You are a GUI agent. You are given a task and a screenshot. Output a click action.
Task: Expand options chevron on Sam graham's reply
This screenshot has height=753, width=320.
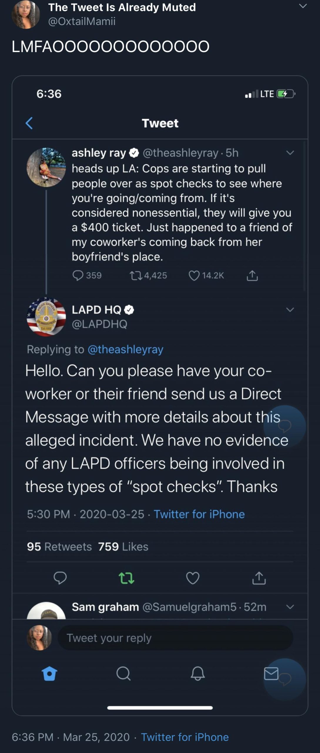290,607
